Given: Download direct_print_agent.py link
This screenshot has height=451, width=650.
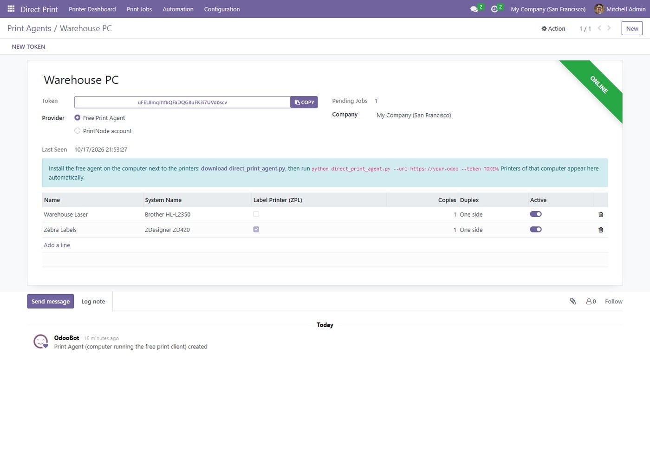Looking at the screenshot, I should (243, 168).
